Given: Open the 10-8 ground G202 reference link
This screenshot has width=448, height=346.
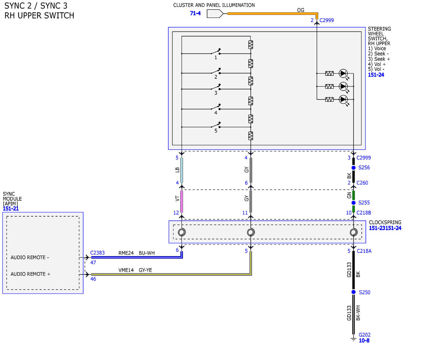Looking at the screenshot, I should click(364, 340).
